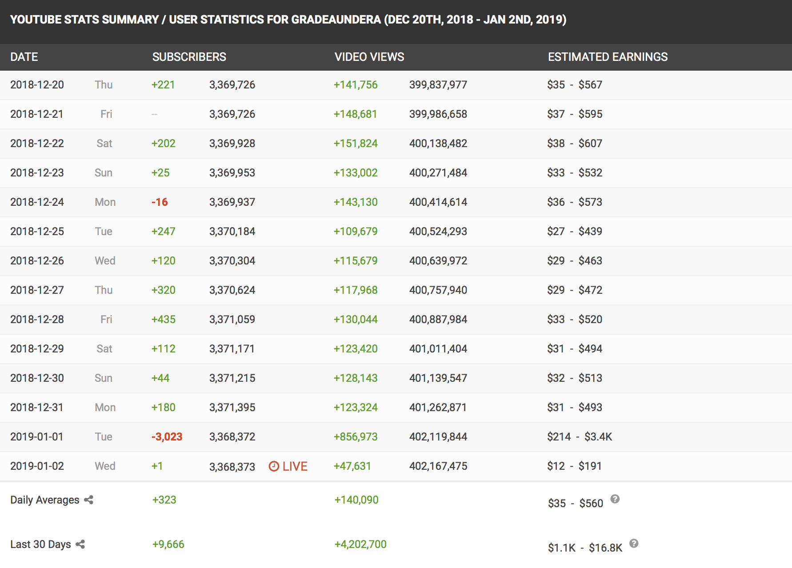
Task: Click the $214 - $3.4K earnings value
Action: tap(580, 437)
